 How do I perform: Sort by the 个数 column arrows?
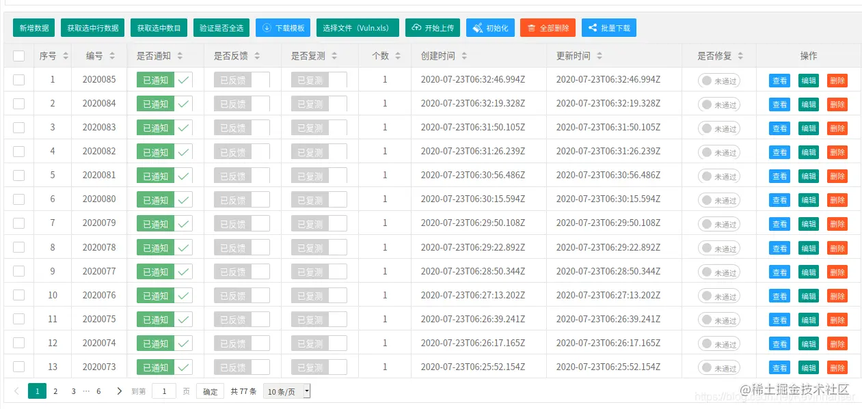point(398,56)
